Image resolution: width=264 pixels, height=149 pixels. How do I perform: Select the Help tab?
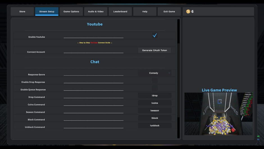[145, 12]
